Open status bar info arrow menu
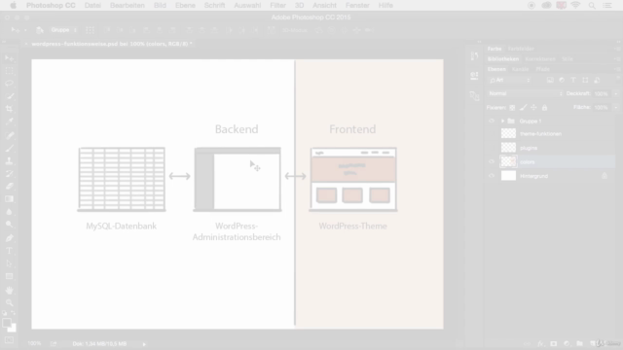The image size is (623, 350). 144,344
